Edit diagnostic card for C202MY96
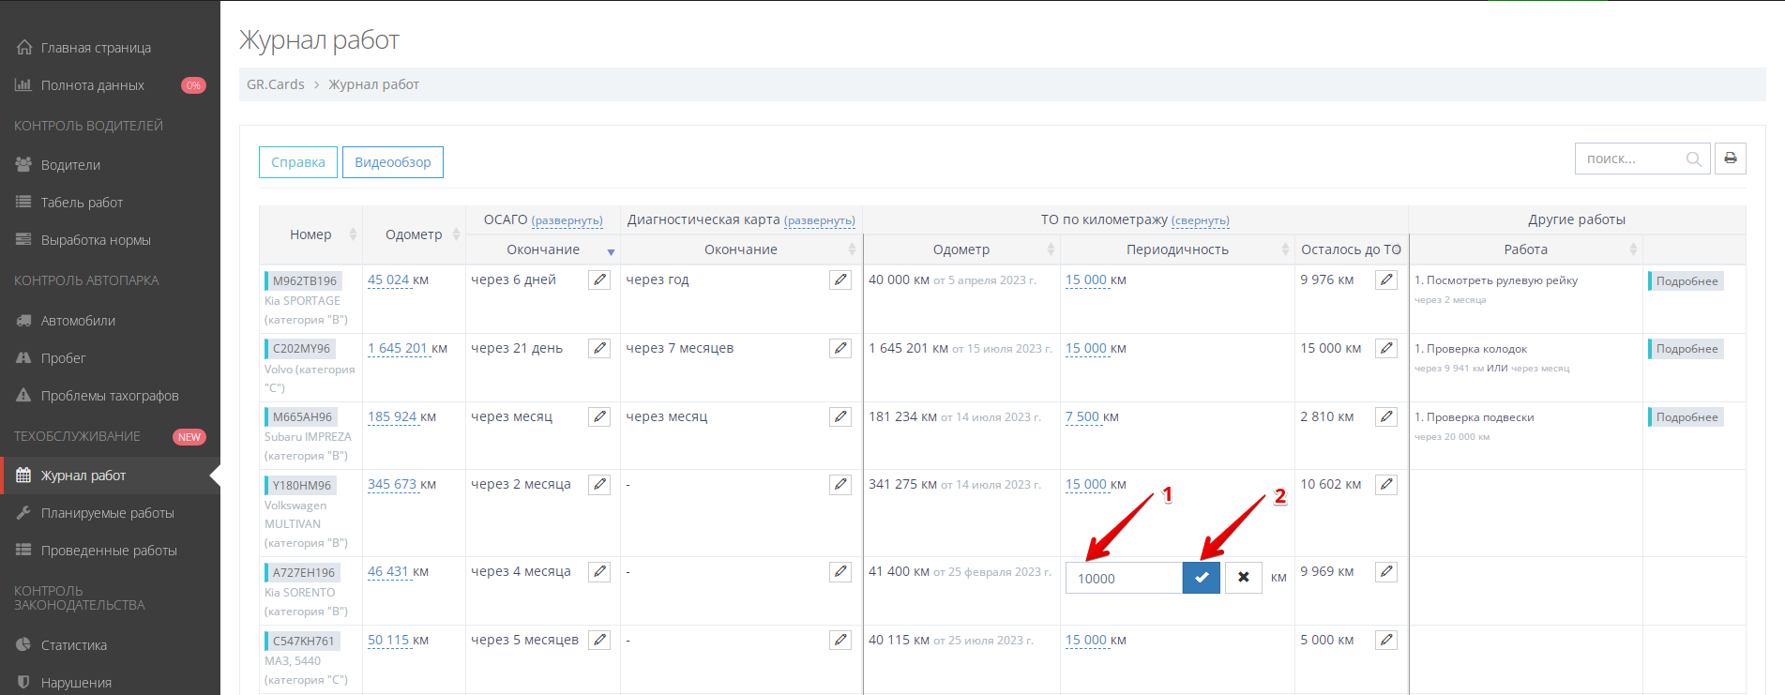This screenshot has width=1785, height=695. coord(840,348)
